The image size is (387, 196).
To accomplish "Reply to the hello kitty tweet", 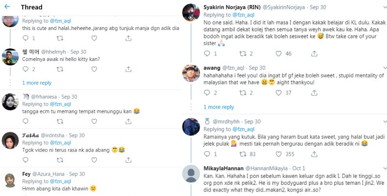I will click(x=25, y=70).
